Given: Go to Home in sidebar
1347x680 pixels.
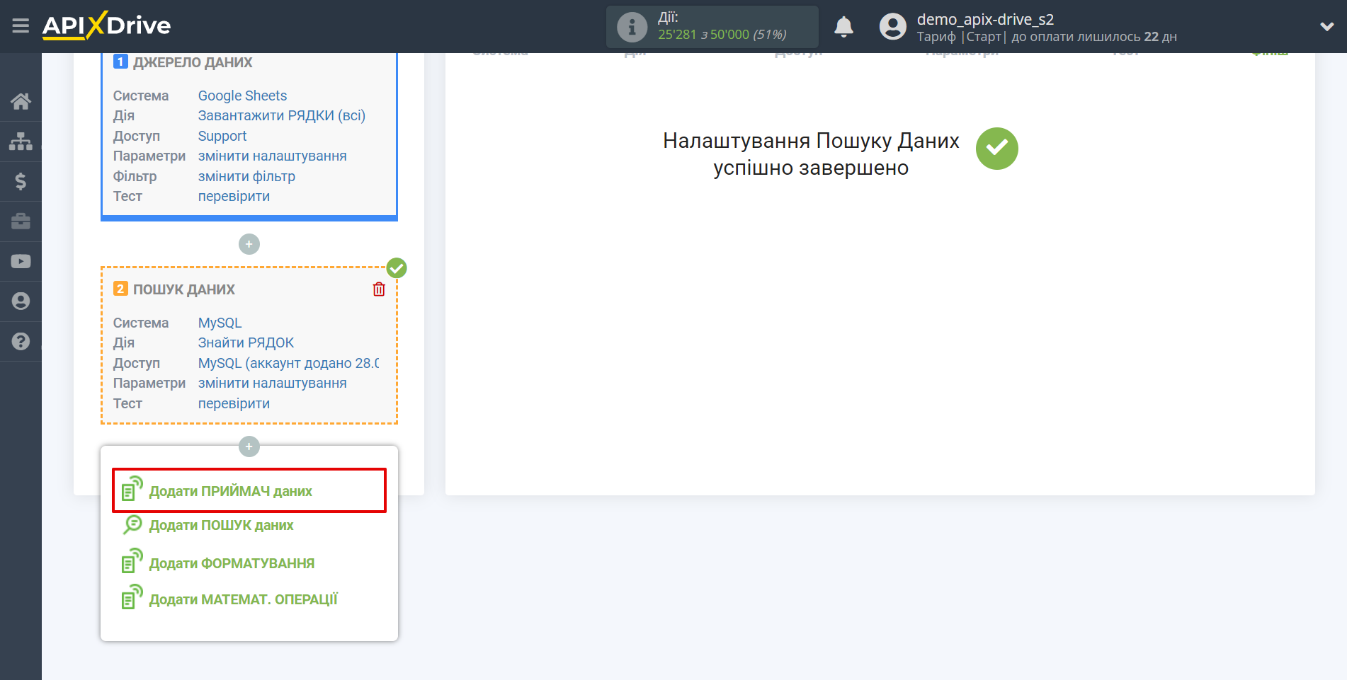Looking at the screenshot, I should tap(21, 101).
